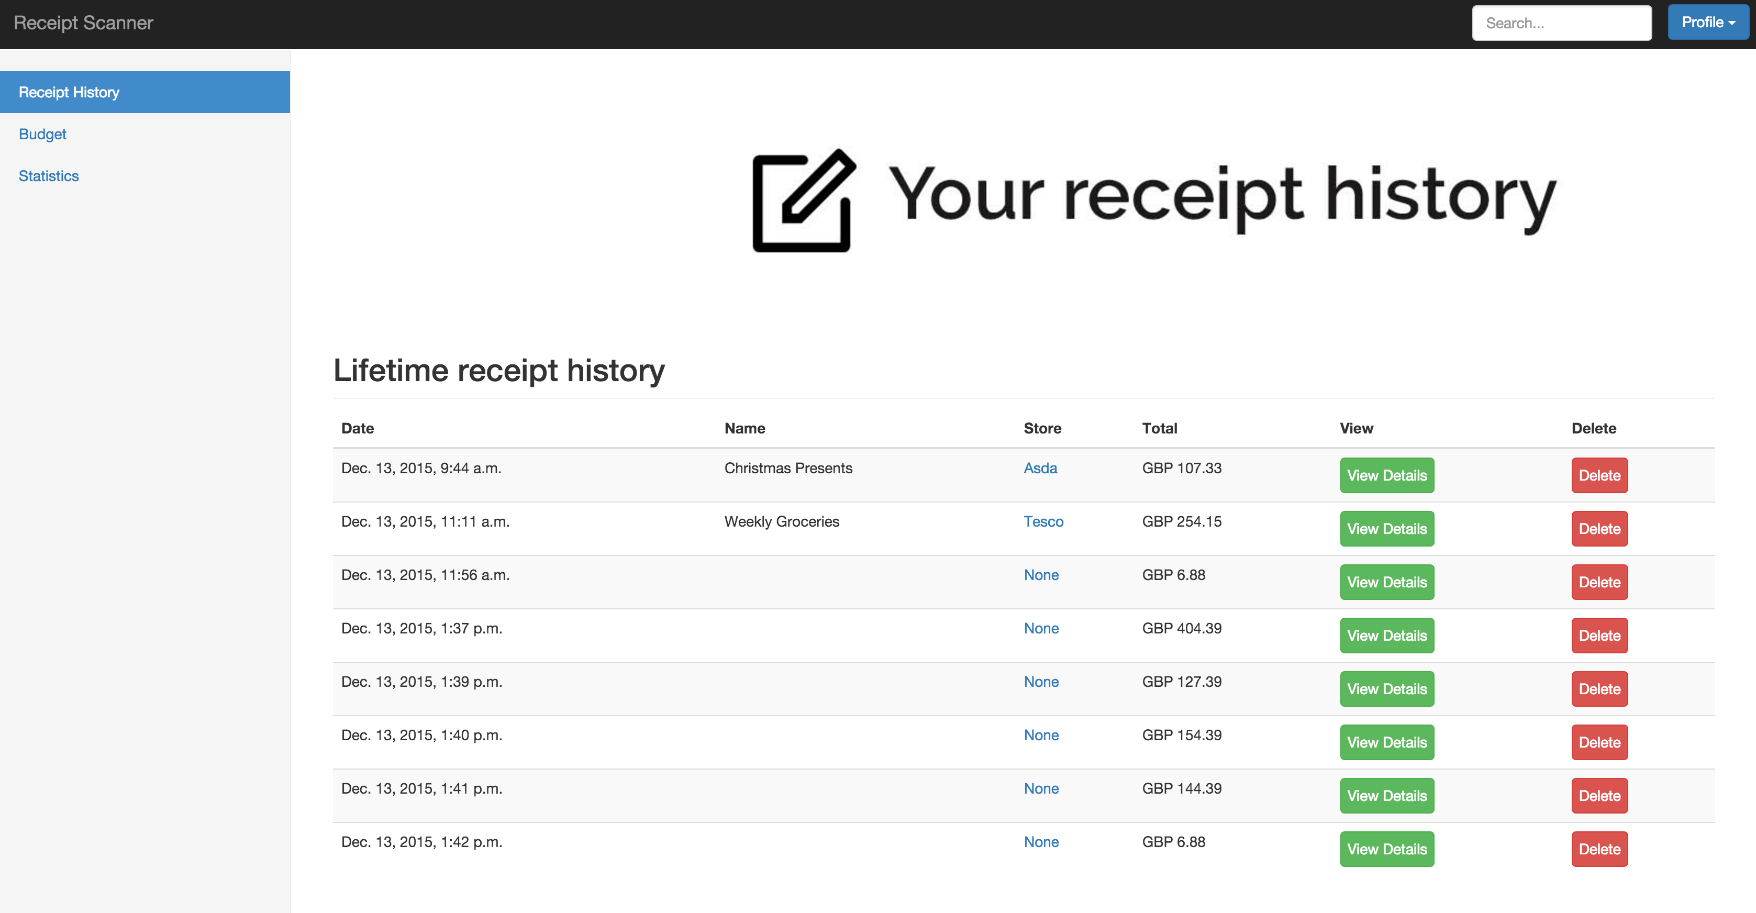View details for the GBP 404.39 receipt
Viewport: 1756px width, 913px height.
point(1386,636)
